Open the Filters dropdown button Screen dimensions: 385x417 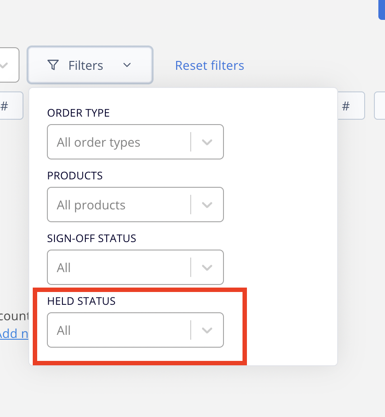[90, 65]
